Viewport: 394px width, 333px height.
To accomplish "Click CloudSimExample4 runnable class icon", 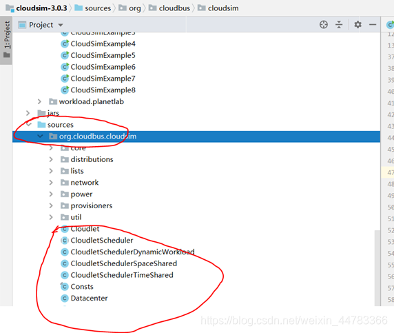I will pyautogui.click(x=65, y=43).
